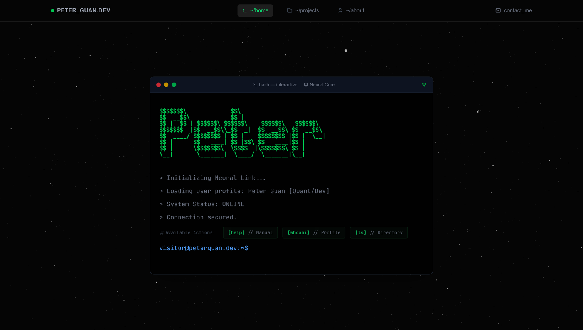The width and height of the screenshot is (583, 330).
Task: Click the wifi signal icon in terminal header
Action: pyautogui.click(x=424, y=84)
